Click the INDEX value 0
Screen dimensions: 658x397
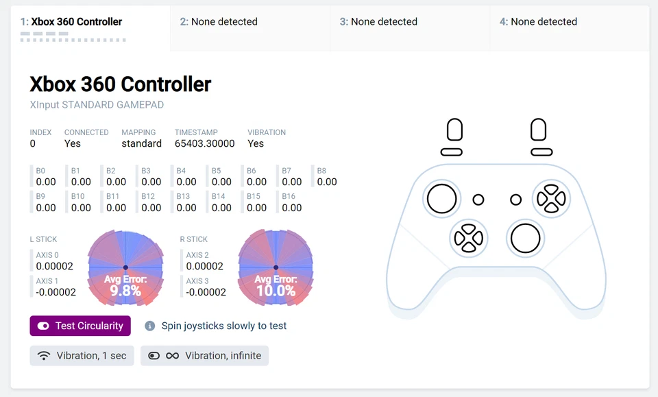[x=33, y=143]
